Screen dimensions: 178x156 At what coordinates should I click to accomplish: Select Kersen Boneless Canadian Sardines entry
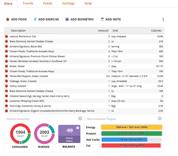point(84,61)
